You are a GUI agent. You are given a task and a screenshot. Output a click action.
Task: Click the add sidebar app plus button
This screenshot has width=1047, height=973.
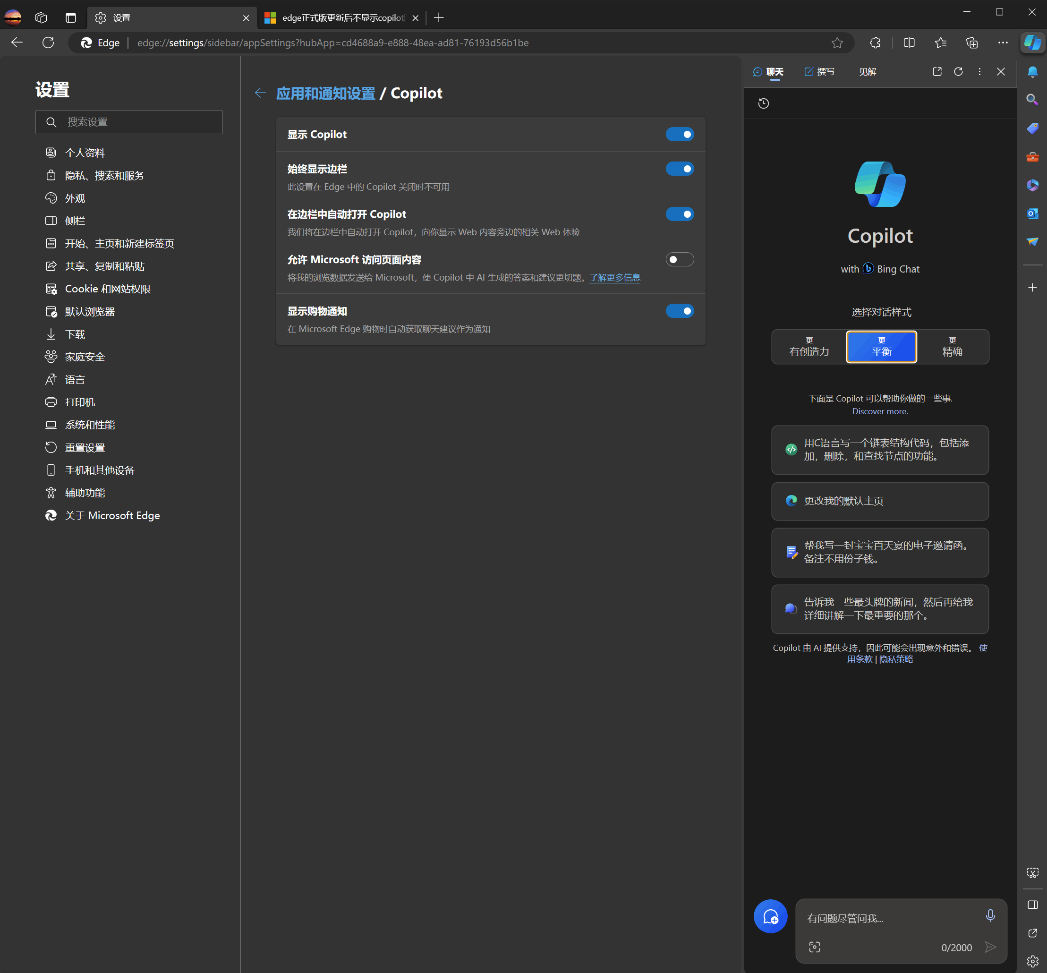1032,288
